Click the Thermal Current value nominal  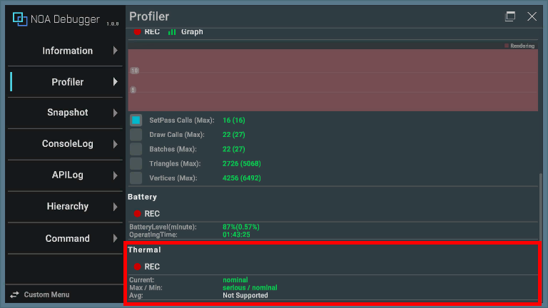coord(235,280)
